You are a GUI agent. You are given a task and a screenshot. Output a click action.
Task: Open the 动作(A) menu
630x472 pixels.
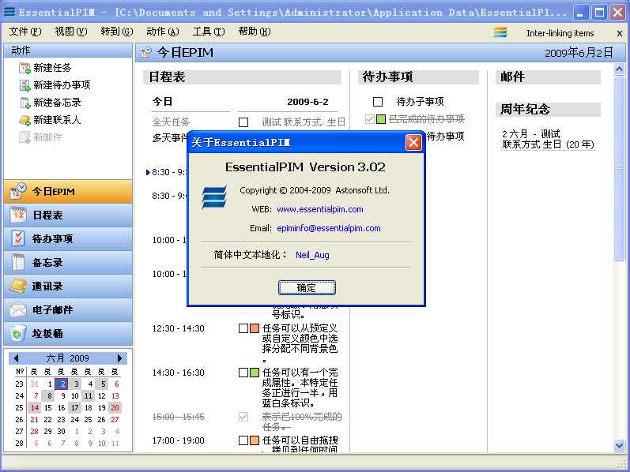(x=162, y=32)
